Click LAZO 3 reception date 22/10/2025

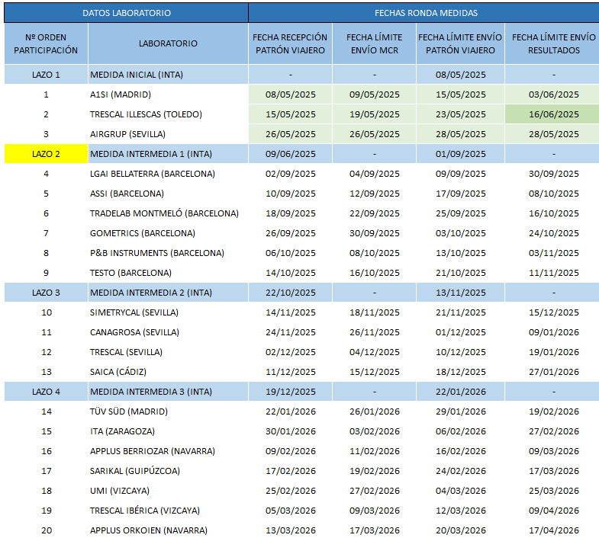coord(290,293)
